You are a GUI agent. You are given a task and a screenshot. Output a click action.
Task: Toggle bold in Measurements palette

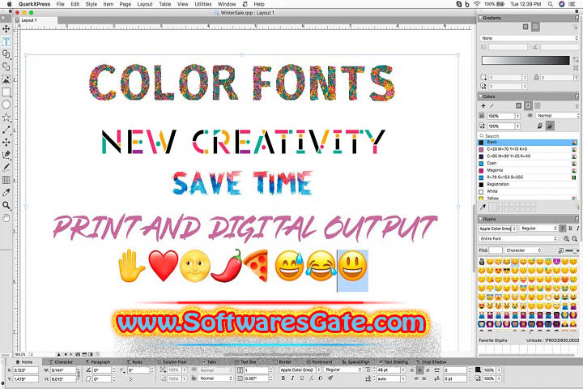[x=283, y=378]
